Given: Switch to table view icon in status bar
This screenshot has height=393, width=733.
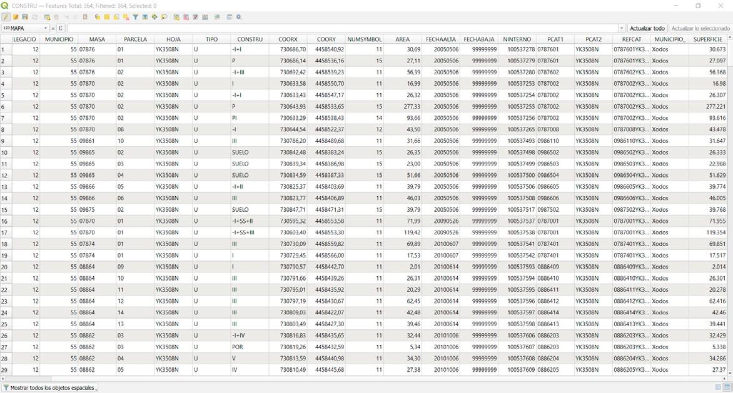Looking at the screenshot, I should (727, 387).
